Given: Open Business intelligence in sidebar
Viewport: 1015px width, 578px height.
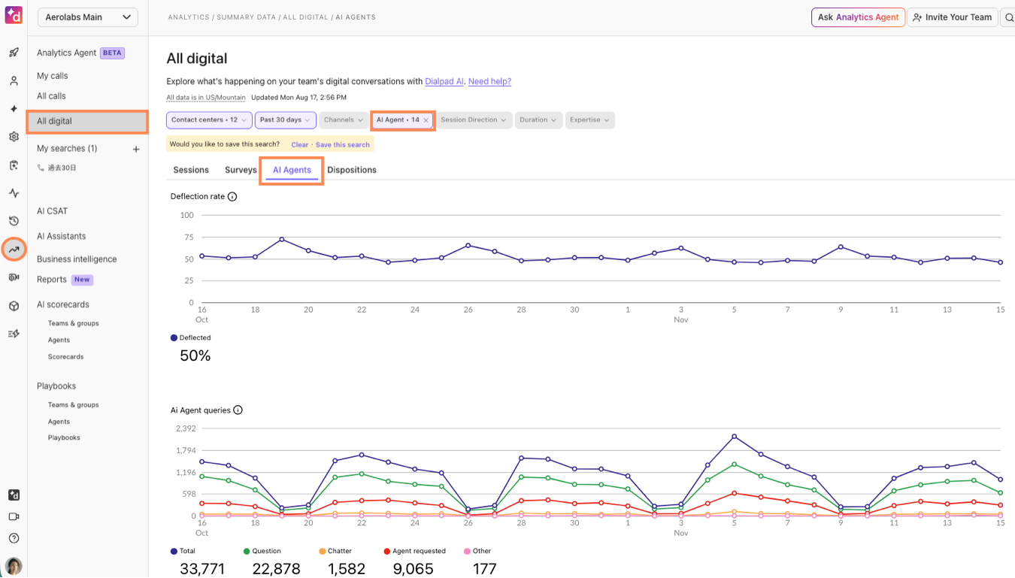Looking at the screenshot, I should coord(77,259).
